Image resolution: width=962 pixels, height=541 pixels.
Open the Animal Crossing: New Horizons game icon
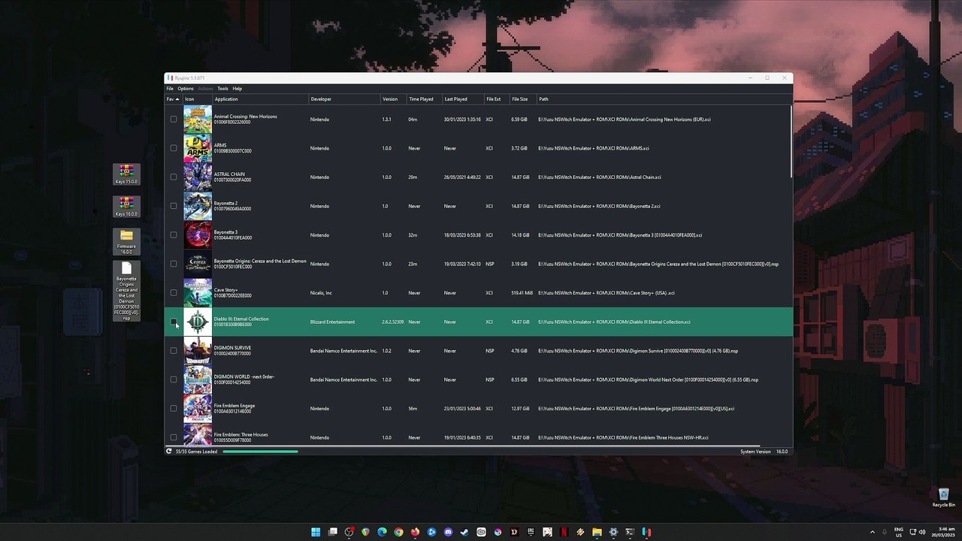(x=198, y=119)
